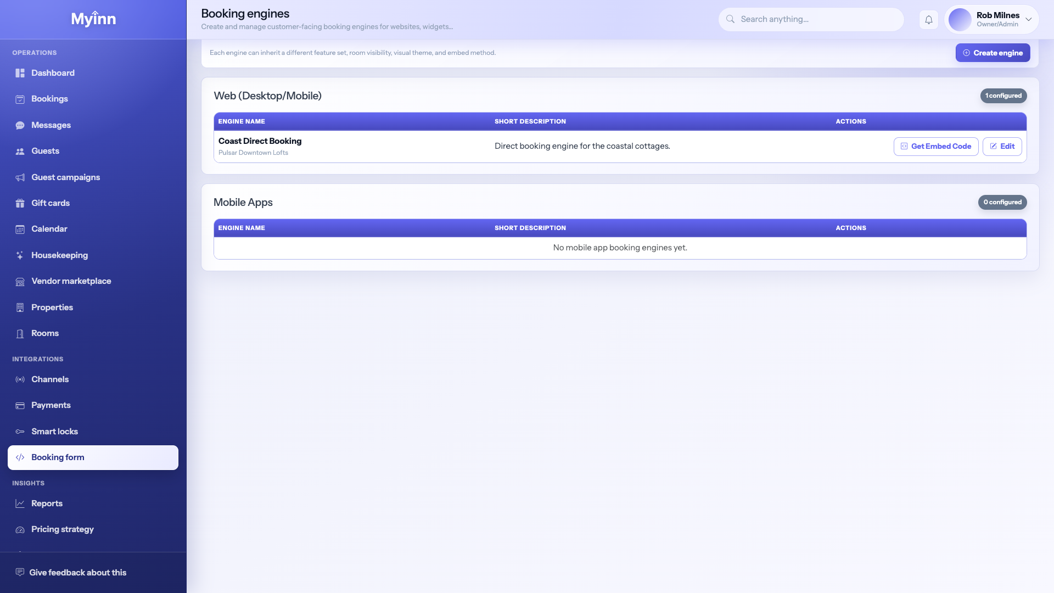Click the Messages chat bubble icon
The image size is (1054, 593).
[20, 125]
